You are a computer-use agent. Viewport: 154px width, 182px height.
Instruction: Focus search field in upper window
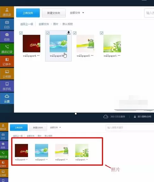149,13
